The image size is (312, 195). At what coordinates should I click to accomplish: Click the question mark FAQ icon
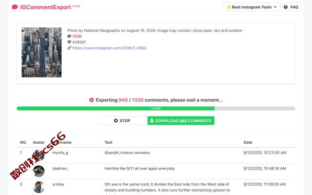286,7
